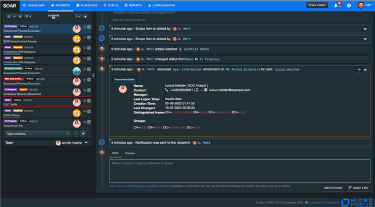Go to Status page
This screenshot has width=375, height=207.
(111, 5)
